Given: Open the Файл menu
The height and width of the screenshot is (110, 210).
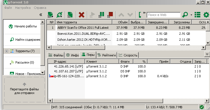Looking at the screenshot, I should 8,8.
